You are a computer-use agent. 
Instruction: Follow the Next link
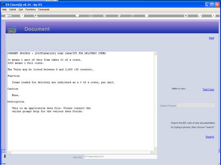212,38
